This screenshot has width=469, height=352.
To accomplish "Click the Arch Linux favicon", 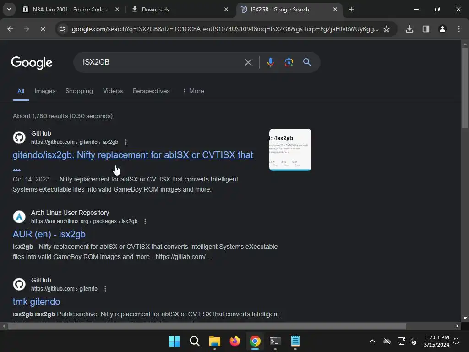I will tap(19, 217).
